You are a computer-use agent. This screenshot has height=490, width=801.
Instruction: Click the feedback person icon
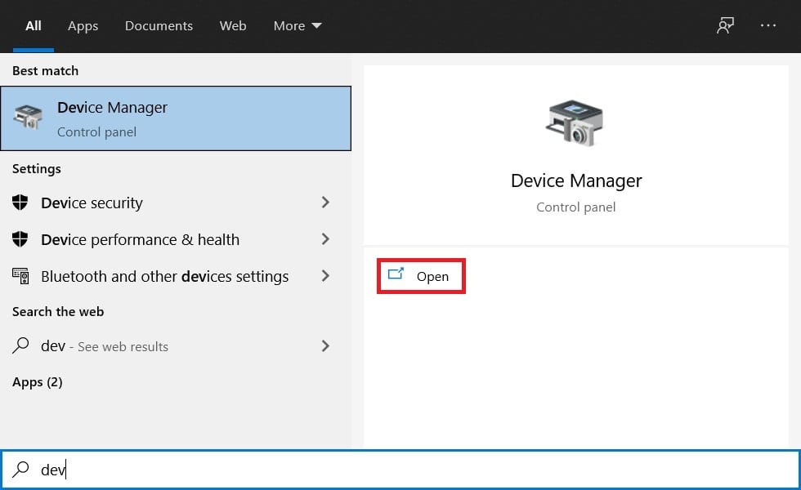click(x=725, y=25)
